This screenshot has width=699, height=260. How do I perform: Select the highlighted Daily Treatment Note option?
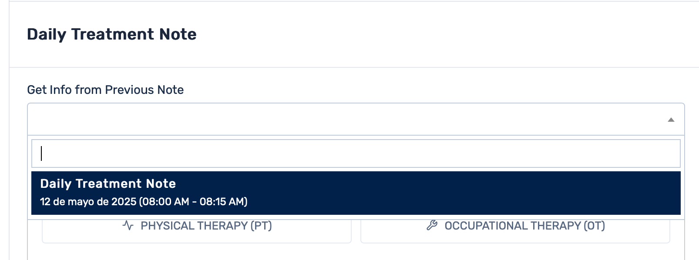(x=355, y=193)
